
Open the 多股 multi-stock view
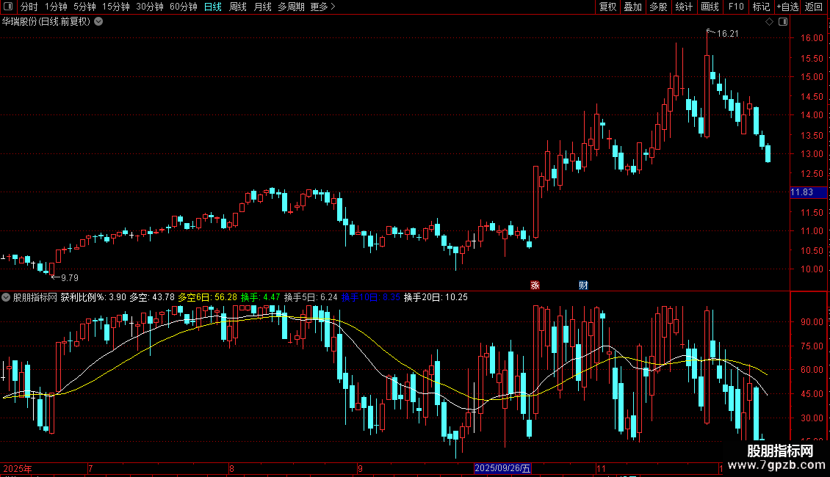tap(658, 7)
